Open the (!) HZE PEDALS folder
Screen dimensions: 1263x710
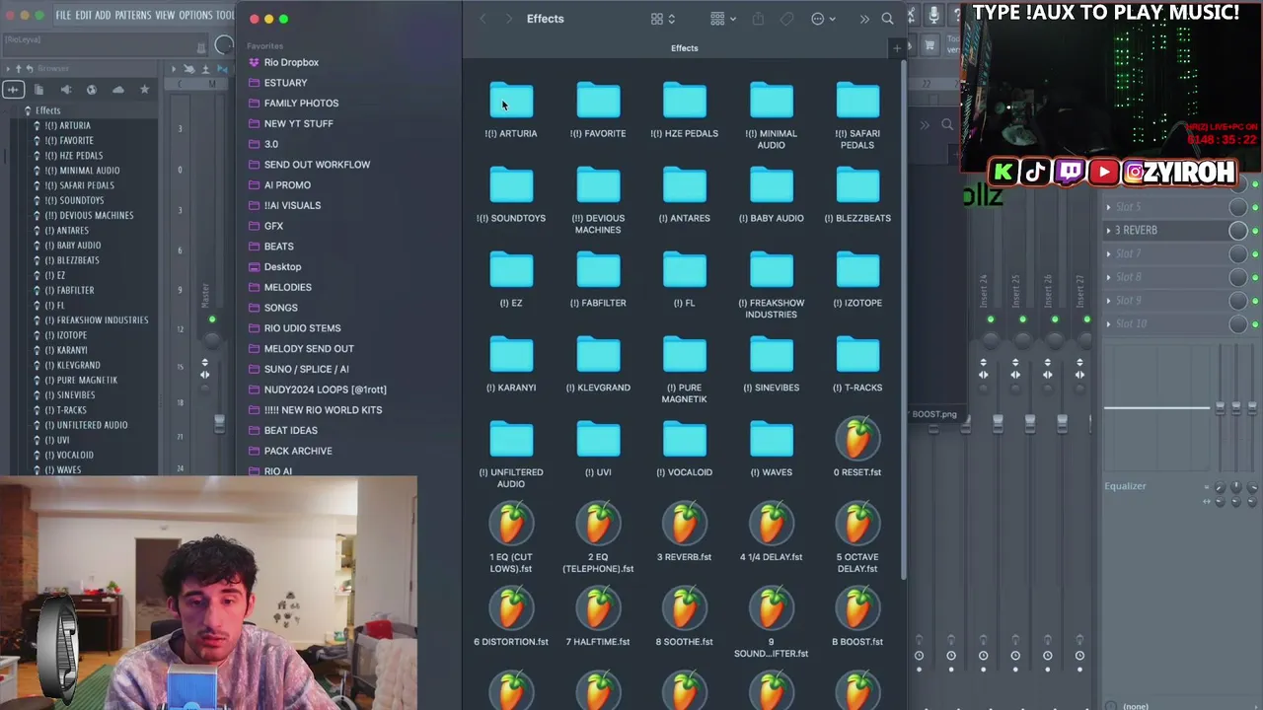(685, 102)
